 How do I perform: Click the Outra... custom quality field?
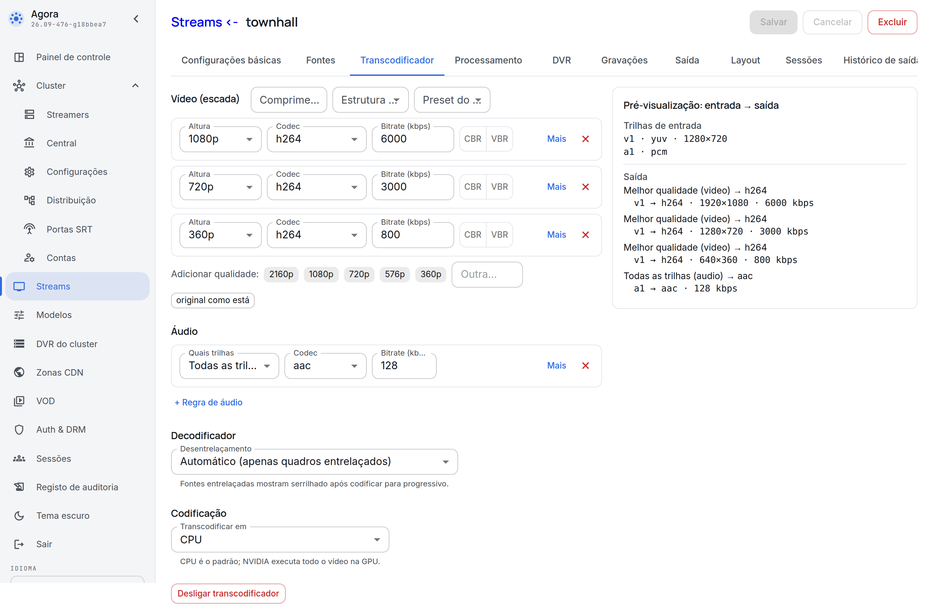tap(487, 275)
